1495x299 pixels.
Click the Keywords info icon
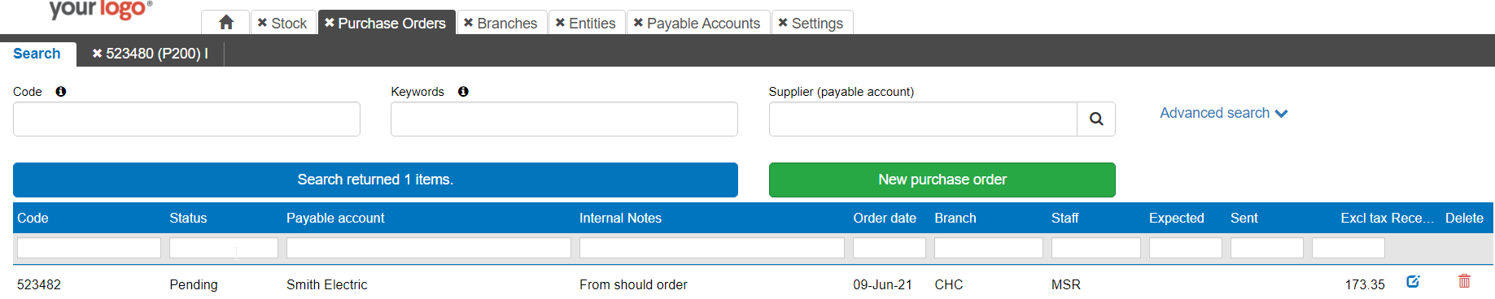(463, 92)
